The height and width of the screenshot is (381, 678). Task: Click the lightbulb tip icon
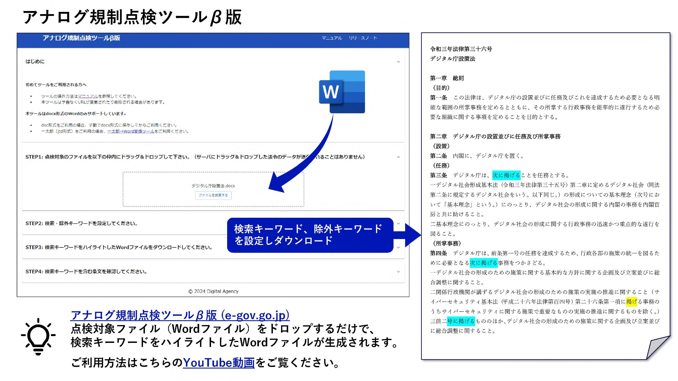point(38,336)
